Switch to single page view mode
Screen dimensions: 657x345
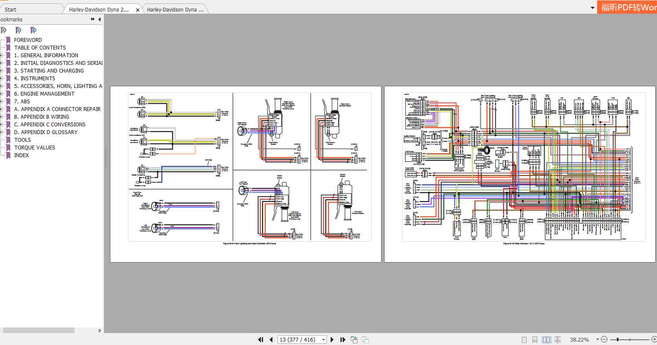(x=524, y=339)
